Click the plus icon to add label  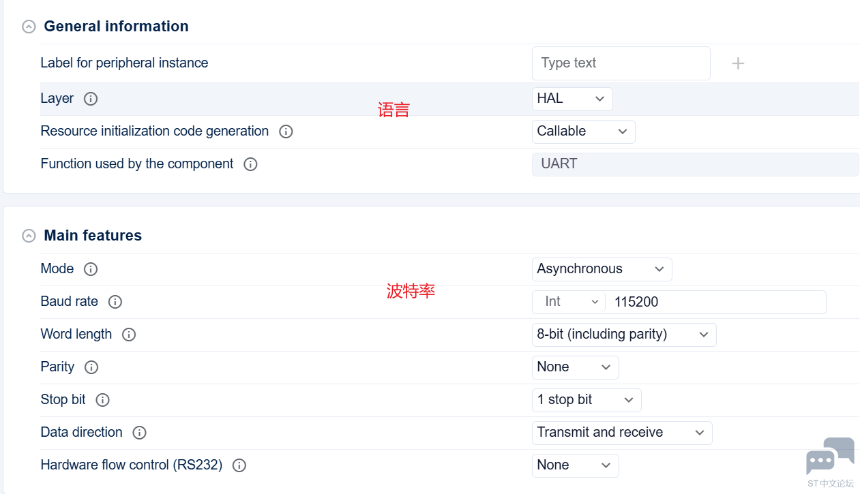pos(738,63)
